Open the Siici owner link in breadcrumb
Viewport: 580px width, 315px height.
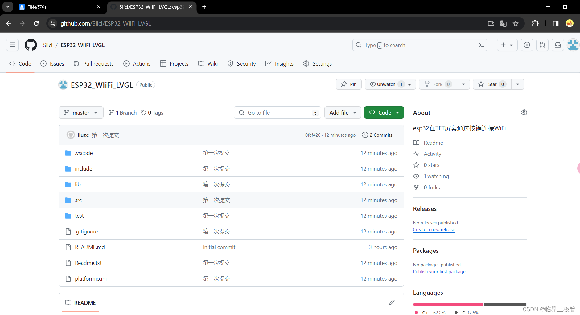pyautogui.click(x=48, y=45)
